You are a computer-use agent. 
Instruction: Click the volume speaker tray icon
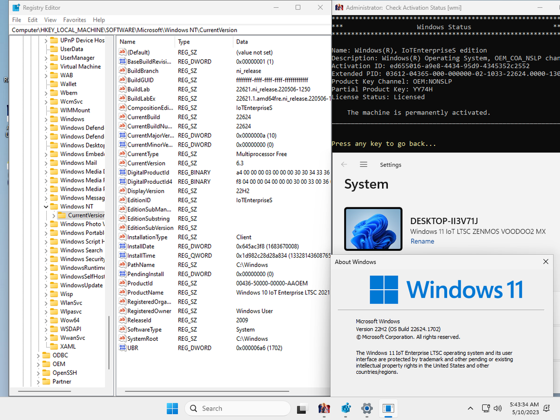498,408
